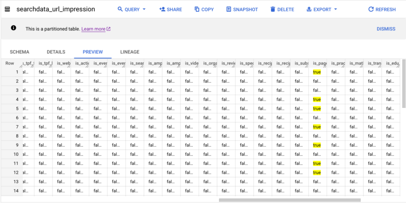The image size is (406, 203).
Task: Click the table icon beside searchdata_url_impression
Action: [7, 10]
